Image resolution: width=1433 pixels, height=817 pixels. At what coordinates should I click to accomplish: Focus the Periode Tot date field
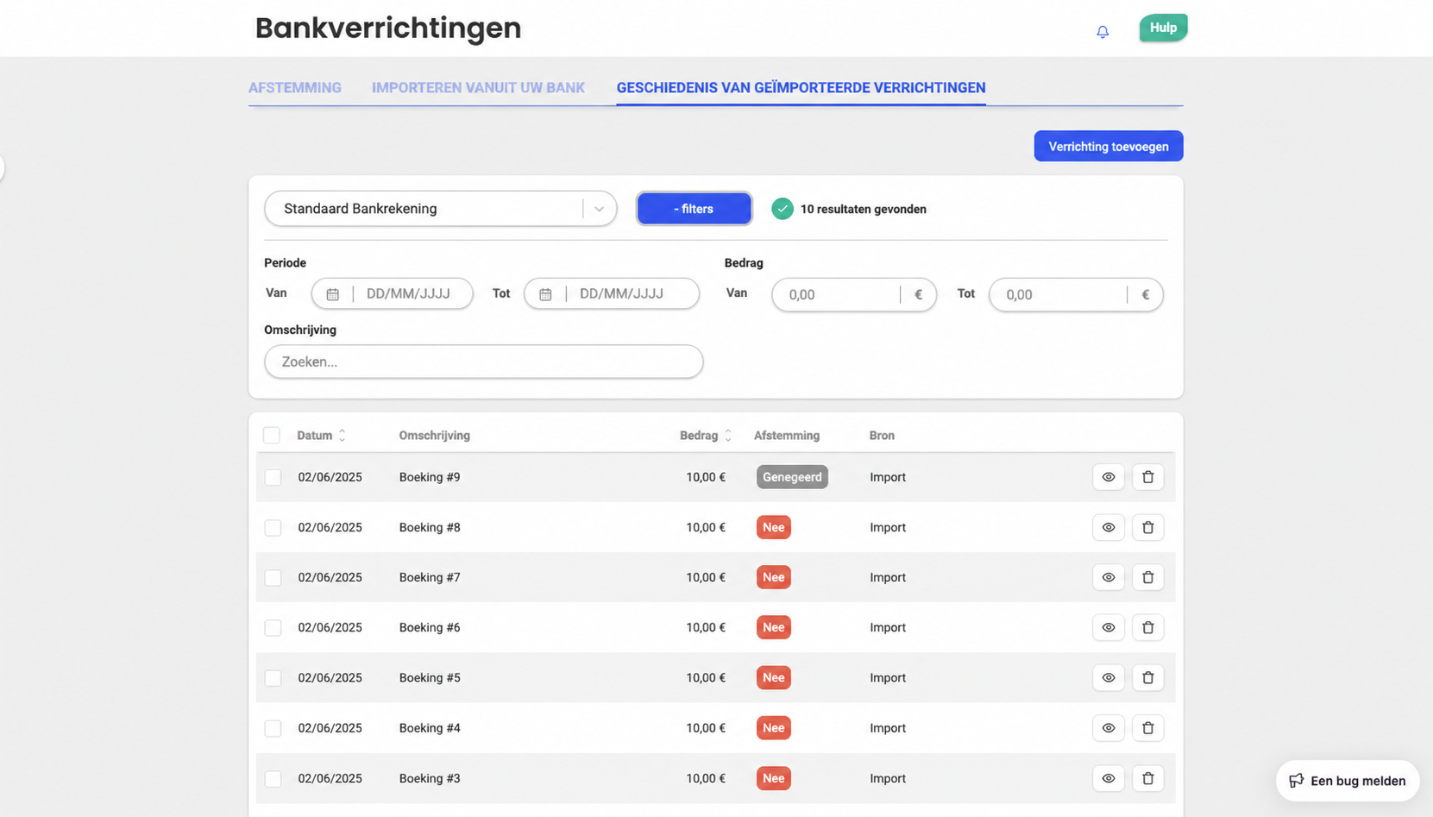pos(612,294)
